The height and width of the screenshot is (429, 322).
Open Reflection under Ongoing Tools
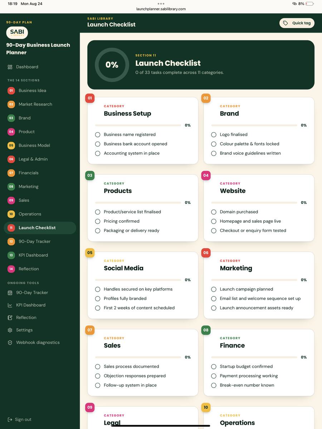[x=40, y=317]
